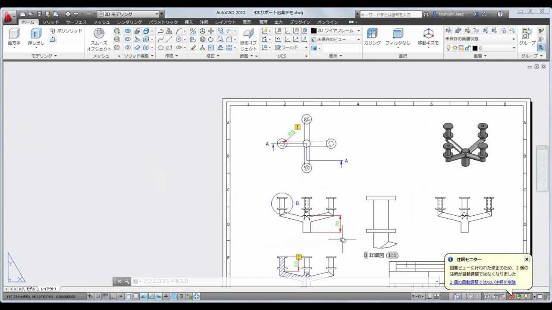The image size is (552, 310).
Task: Click the フィルタなし selection filter icon
Action: point(398,37)
